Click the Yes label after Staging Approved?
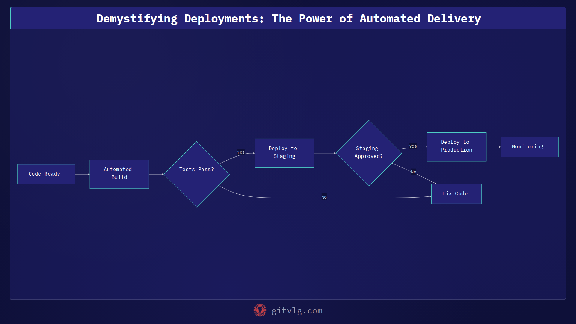This screenshot has height=324, width=576. point(413,146)
